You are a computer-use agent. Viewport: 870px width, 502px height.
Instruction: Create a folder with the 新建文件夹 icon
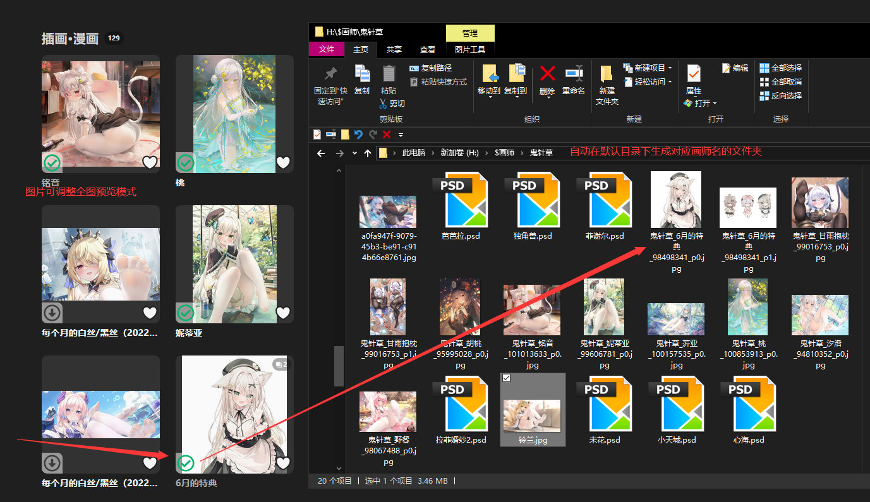pos(607,75)
